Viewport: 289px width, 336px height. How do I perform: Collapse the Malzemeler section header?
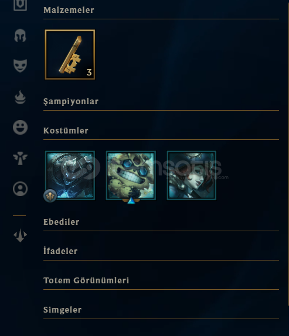(69, 10)
